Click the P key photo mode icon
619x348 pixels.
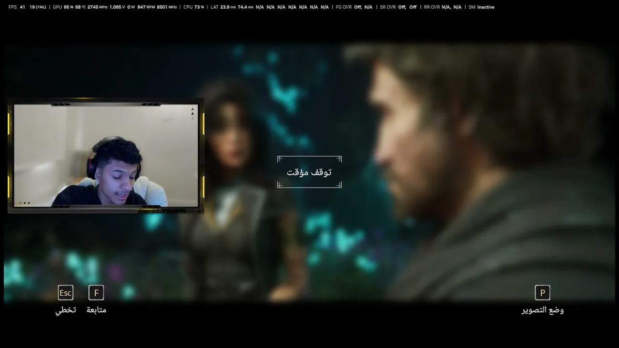543,292
